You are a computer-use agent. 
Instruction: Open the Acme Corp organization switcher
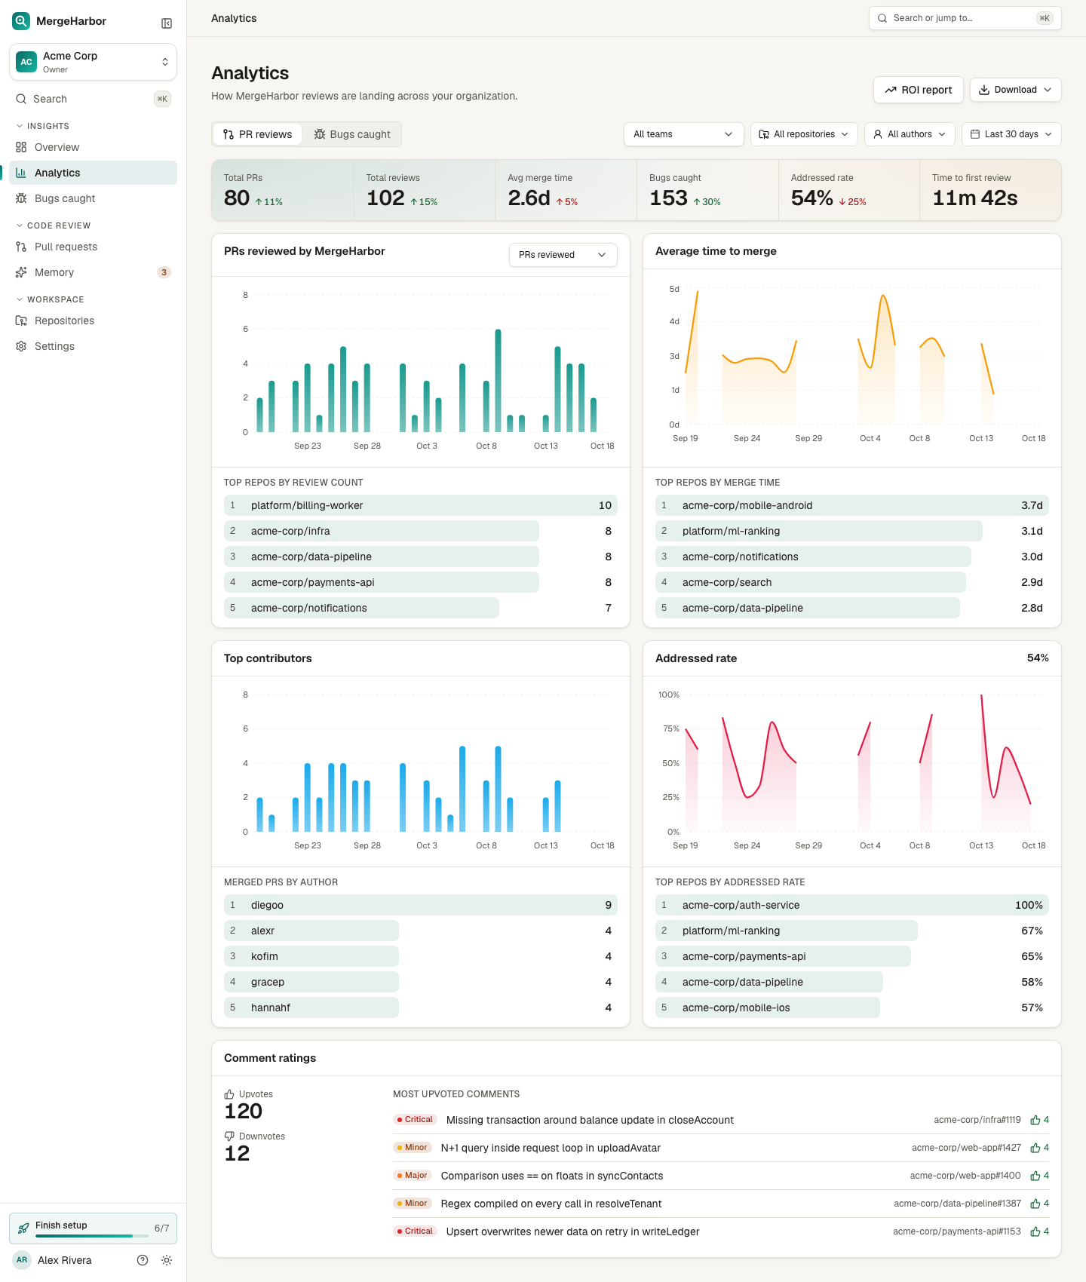pyautogui.click(x=93, y=62)
